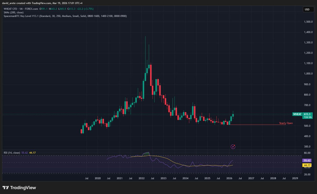Click the 2021 label on the time axis
This screenshot has height=194, width=317.
click(120, 178)
